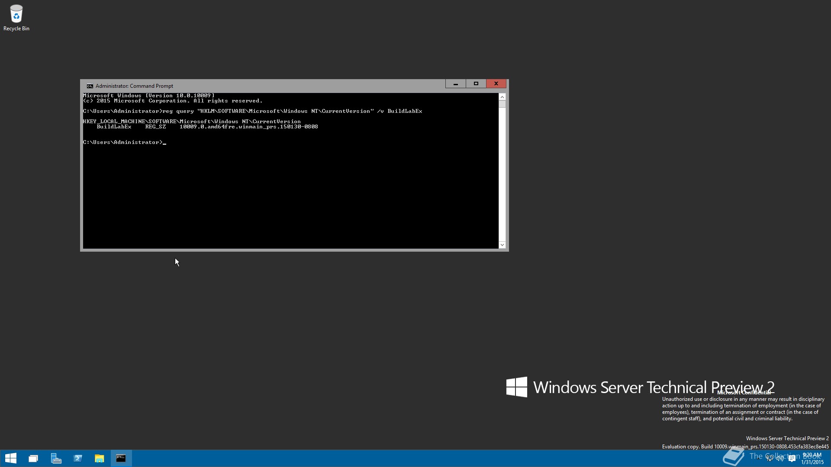Click the reg query command line

click(x=252, y=111)
